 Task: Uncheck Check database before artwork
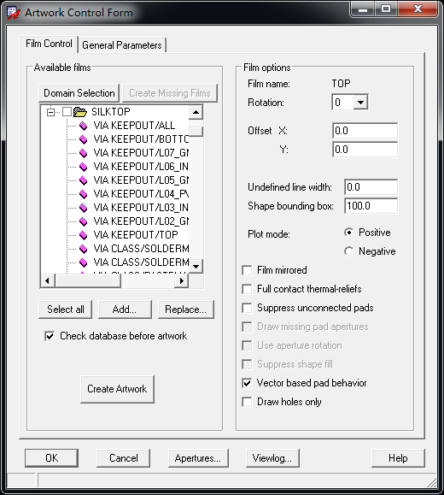[50, 336]
